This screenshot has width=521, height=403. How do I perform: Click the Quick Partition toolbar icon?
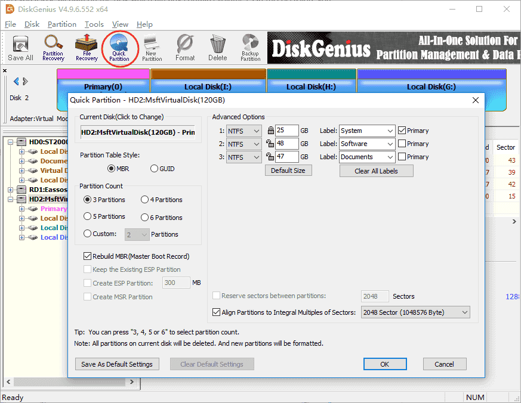(119, 48)
